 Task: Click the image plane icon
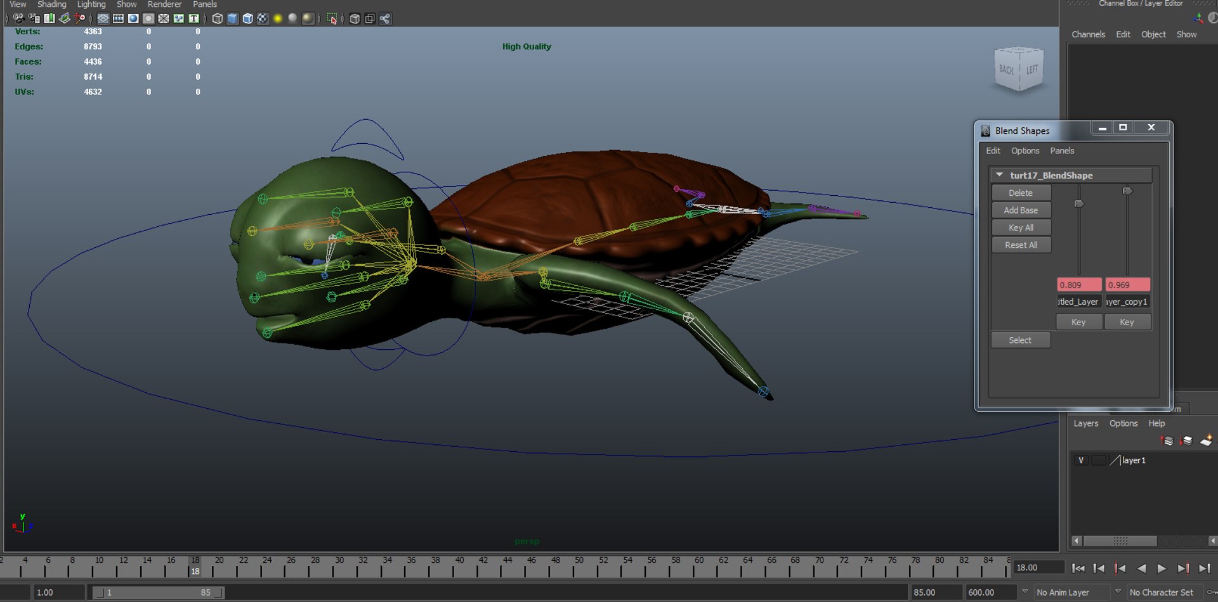[x=65, y=18]
